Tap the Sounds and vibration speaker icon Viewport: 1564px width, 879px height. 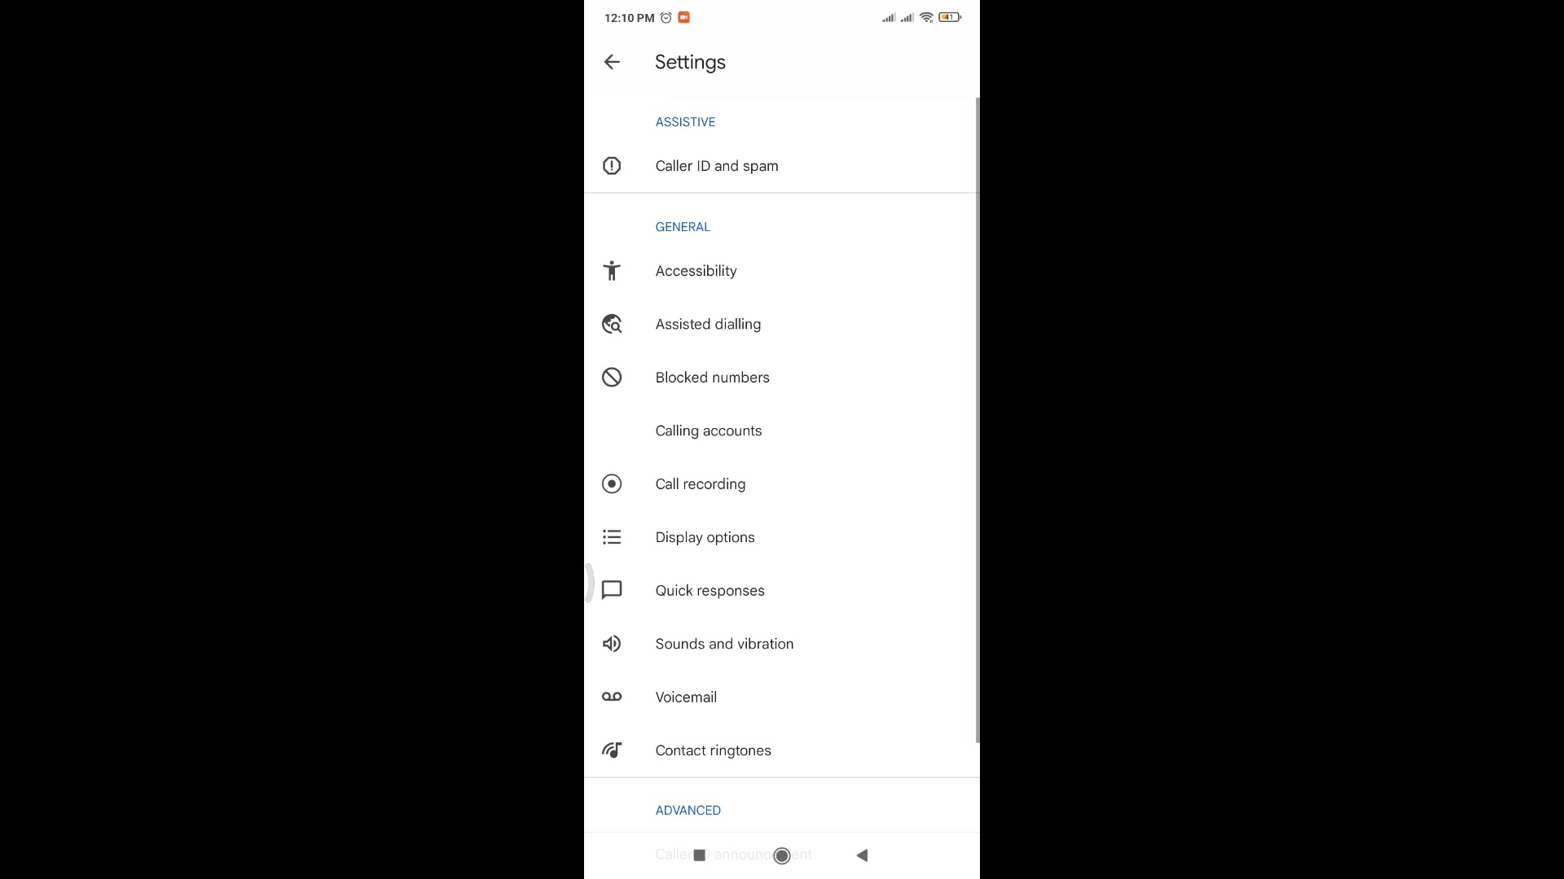pos(612,644)
